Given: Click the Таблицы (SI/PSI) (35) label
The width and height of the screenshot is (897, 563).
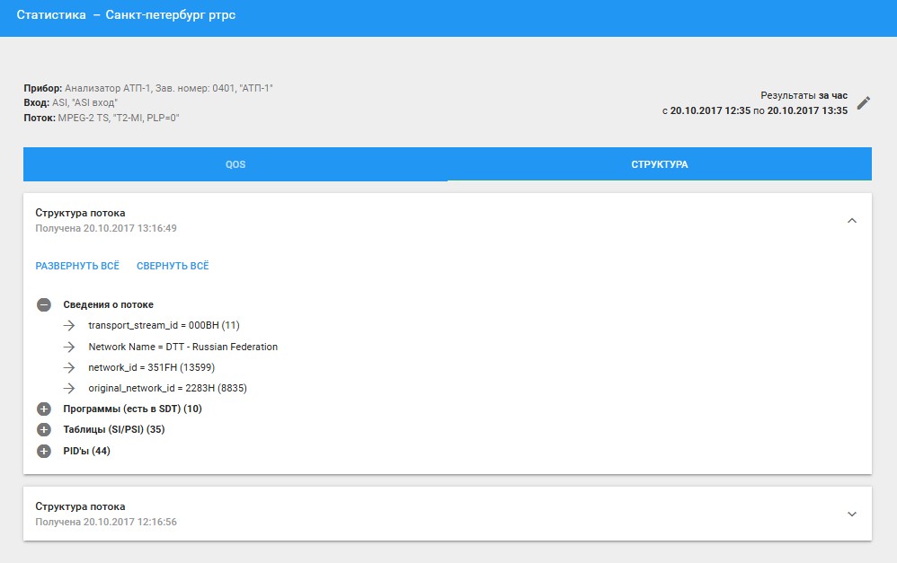Looking at the screenshot, I should pos(114,429).
